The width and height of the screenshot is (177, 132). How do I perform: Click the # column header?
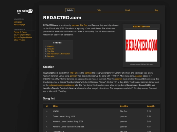pyautogui.click(x=47, y=106)
